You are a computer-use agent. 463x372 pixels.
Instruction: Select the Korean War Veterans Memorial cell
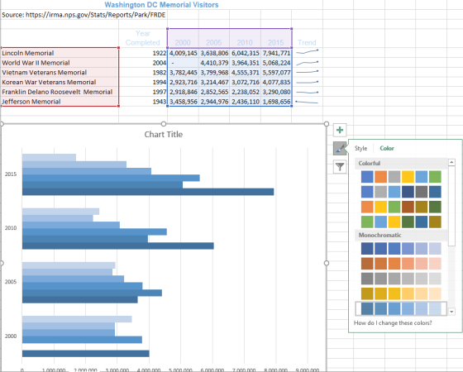tap(60, 83)
